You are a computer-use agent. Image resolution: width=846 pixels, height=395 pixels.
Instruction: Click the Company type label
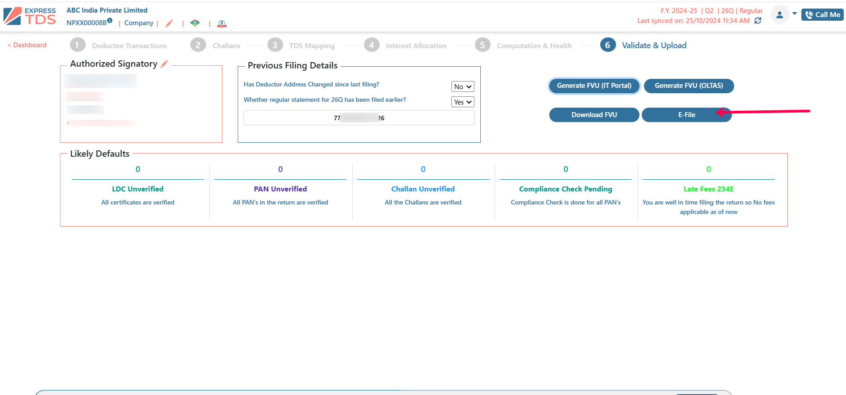click(x=139, y=23)
